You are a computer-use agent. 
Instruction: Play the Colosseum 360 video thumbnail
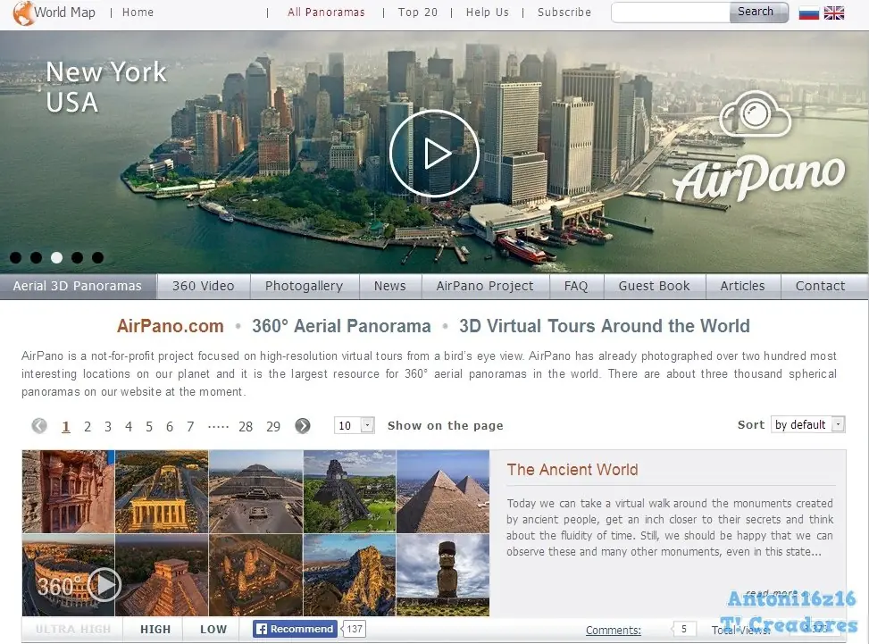coord(68,575)
